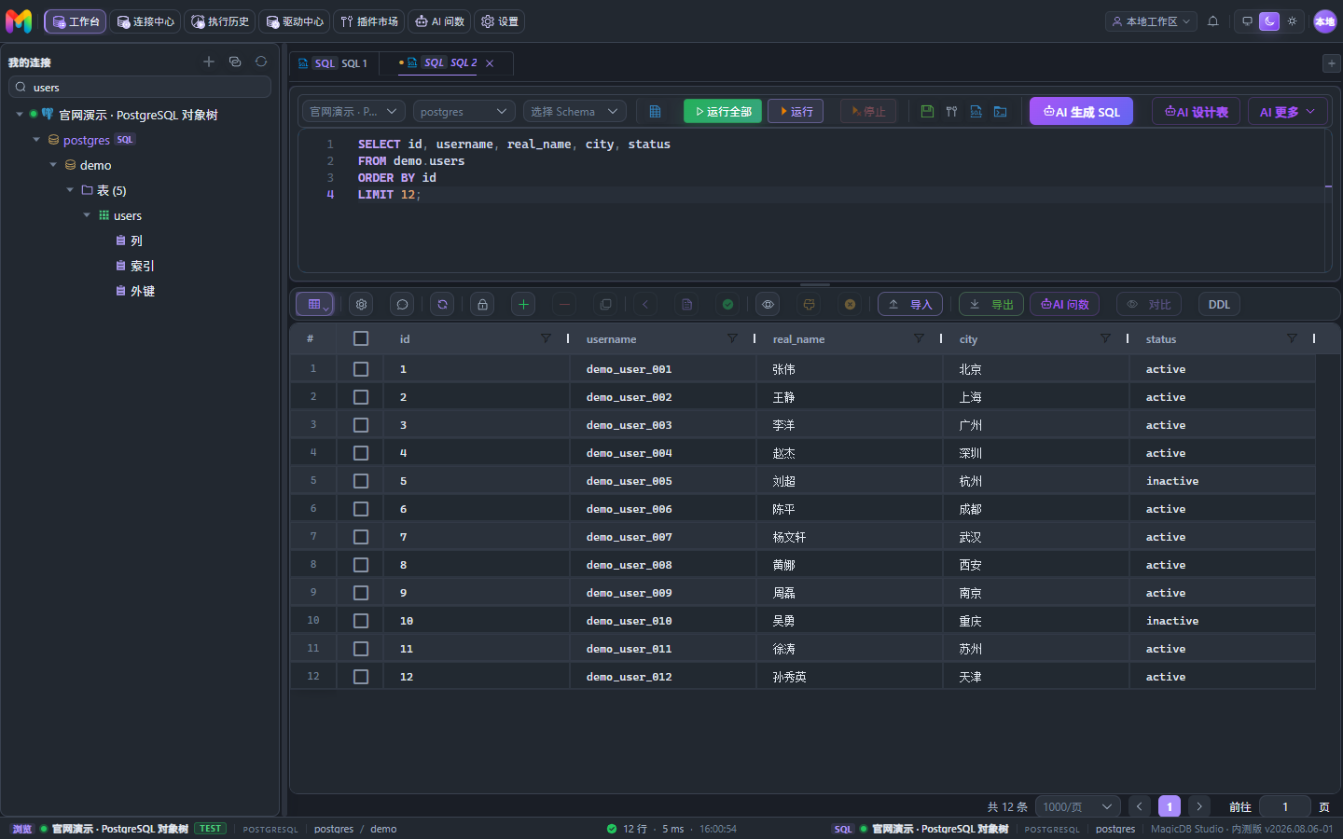
Task: Collapse the demo schema node
Action: [x=53, y=165]
